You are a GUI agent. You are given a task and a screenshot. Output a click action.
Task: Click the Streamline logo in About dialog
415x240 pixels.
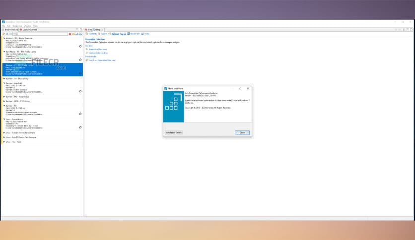[x=173, y=107]
